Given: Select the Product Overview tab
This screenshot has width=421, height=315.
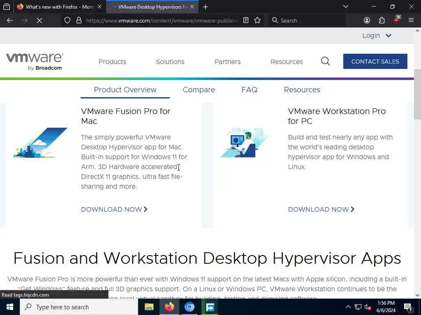Looking at the screenshot, I should coord(125,90).
